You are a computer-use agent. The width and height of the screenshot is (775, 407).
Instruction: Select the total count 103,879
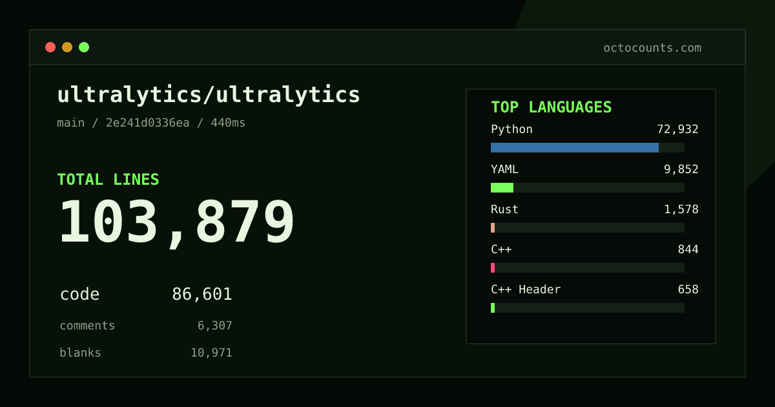(x=176, y=222)
